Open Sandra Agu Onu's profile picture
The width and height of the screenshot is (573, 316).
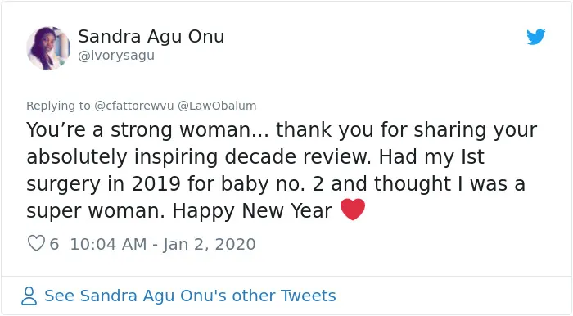(x=48, y=48)
